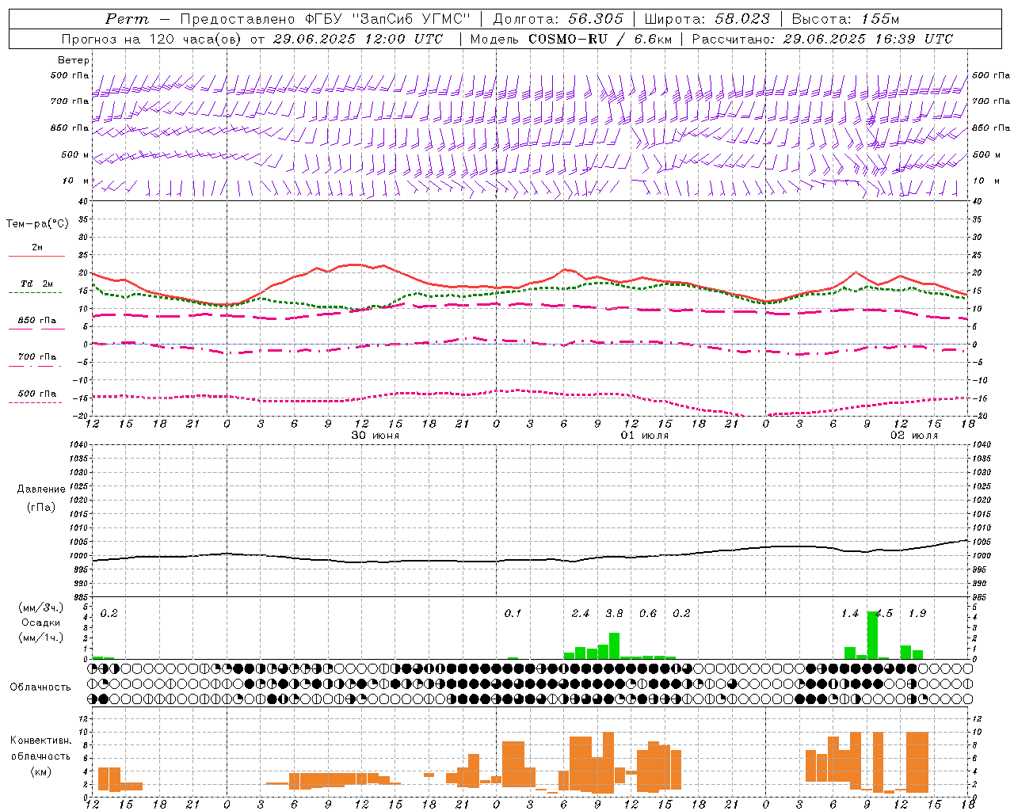Click the 'Высота: 155м' elevation value
The height and width of the screenshot is (811, 1014).
coord(845,19)
